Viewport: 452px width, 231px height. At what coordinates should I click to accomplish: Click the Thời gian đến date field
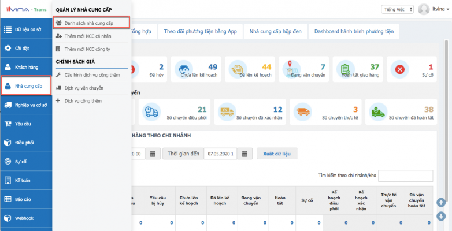[x=221, y=154]
